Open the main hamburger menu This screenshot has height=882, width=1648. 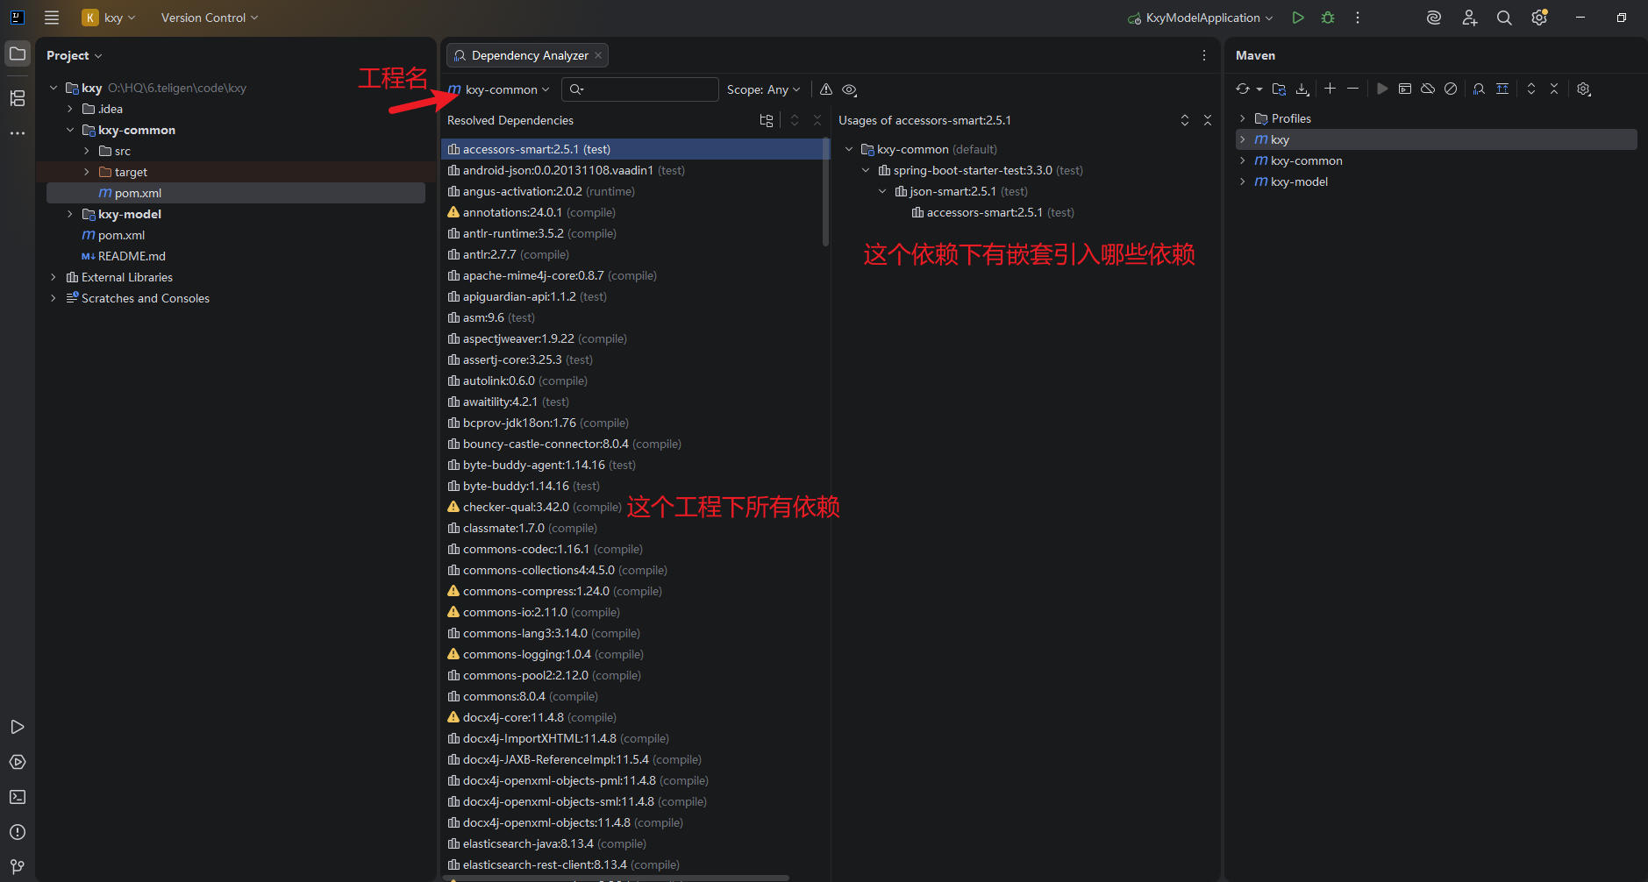click(x=52, y=18)
